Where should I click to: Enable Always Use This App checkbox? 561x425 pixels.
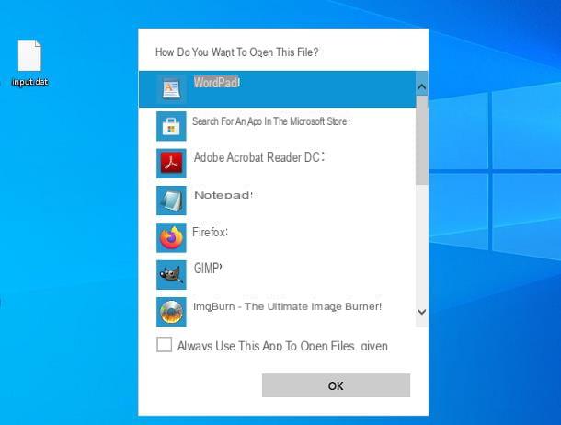[165, 344]
